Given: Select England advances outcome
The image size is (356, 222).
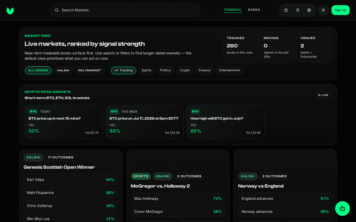Looking at the screenshot, I should [x=285, y=198].
